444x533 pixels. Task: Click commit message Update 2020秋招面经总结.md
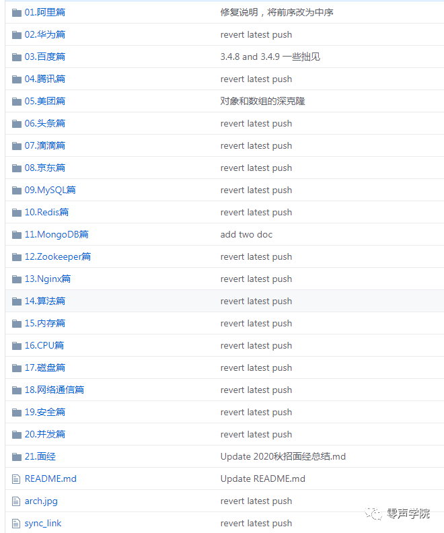click(x=283, y=456)
